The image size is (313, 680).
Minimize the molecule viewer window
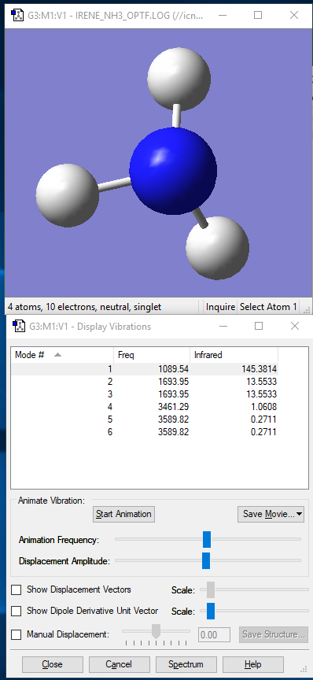point(222,16)
